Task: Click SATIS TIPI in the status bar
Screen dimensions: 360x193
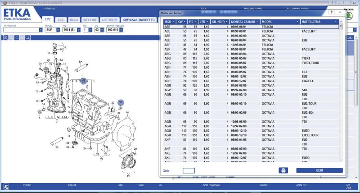Action: click(x=301, y=185)
